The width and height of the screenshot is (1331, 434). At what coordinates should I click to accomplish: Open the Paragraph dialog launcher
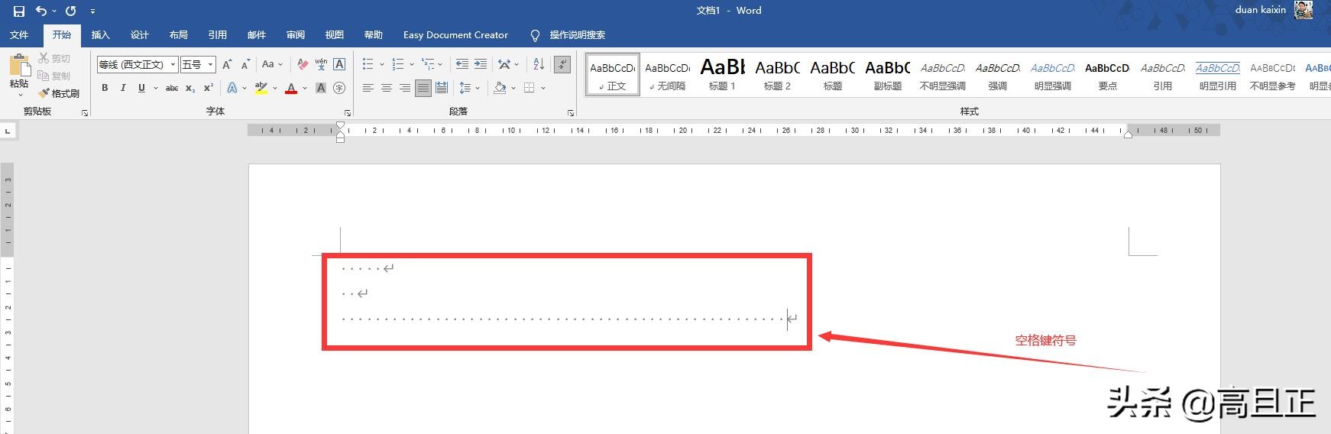point(571,112)
